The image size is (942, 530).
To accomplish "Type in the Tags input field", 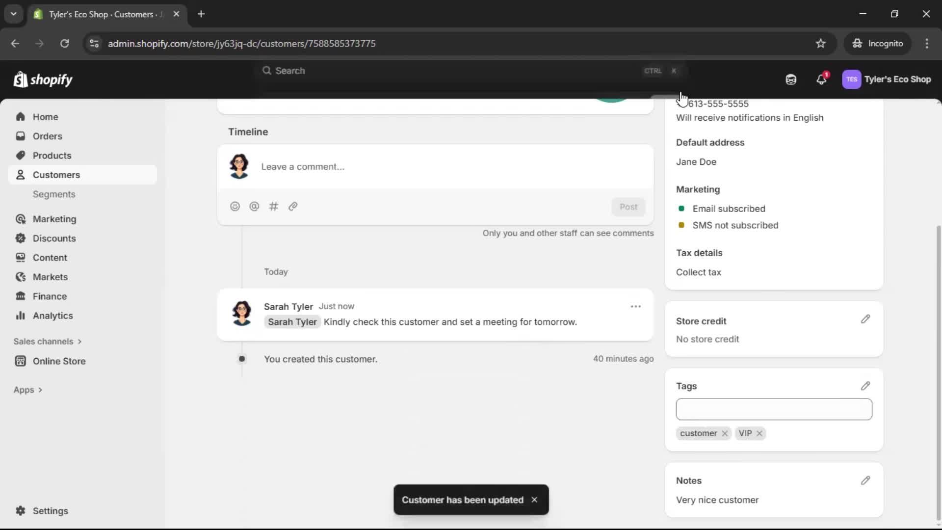I will point(774,409).
